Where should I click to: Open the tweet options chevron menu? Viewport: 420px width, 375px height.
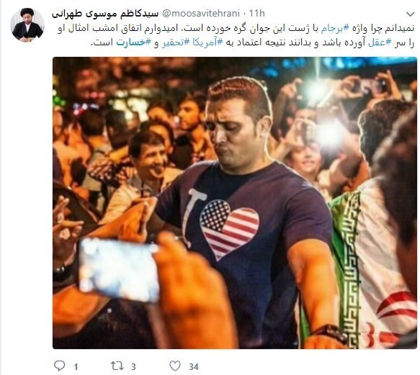click(410, 14)
